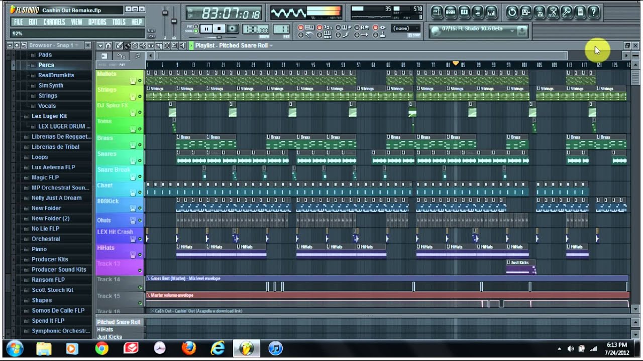Select the Pitched Snare Roll pattern

(x=119, y=322)
